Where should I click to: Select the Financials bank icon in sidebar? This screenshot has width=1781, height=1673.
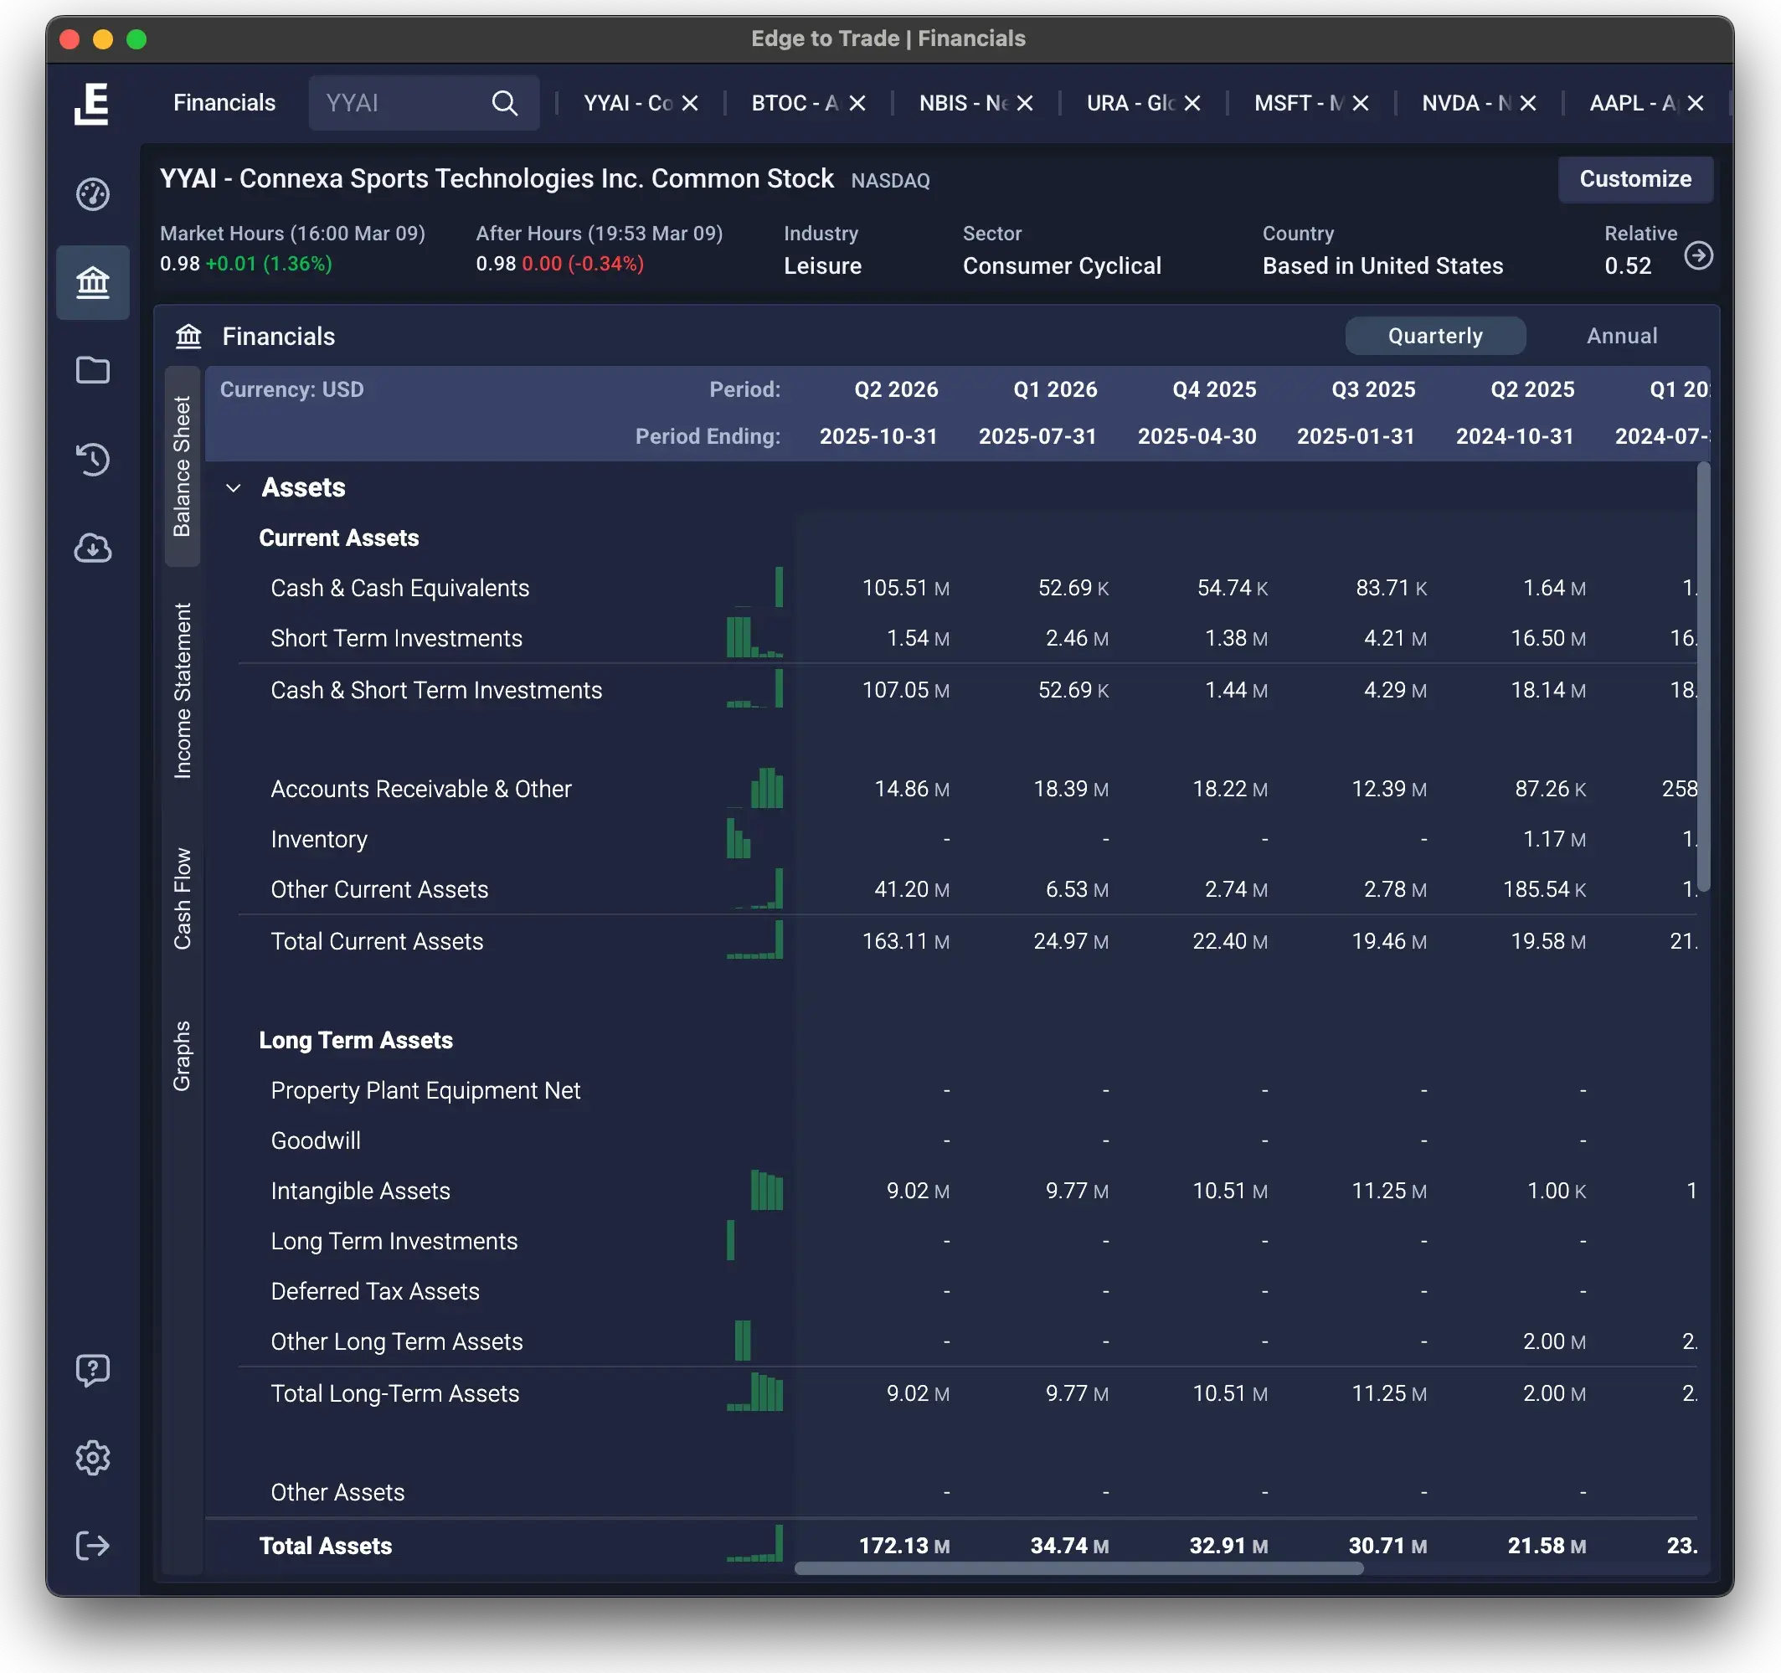pos(93,282)
